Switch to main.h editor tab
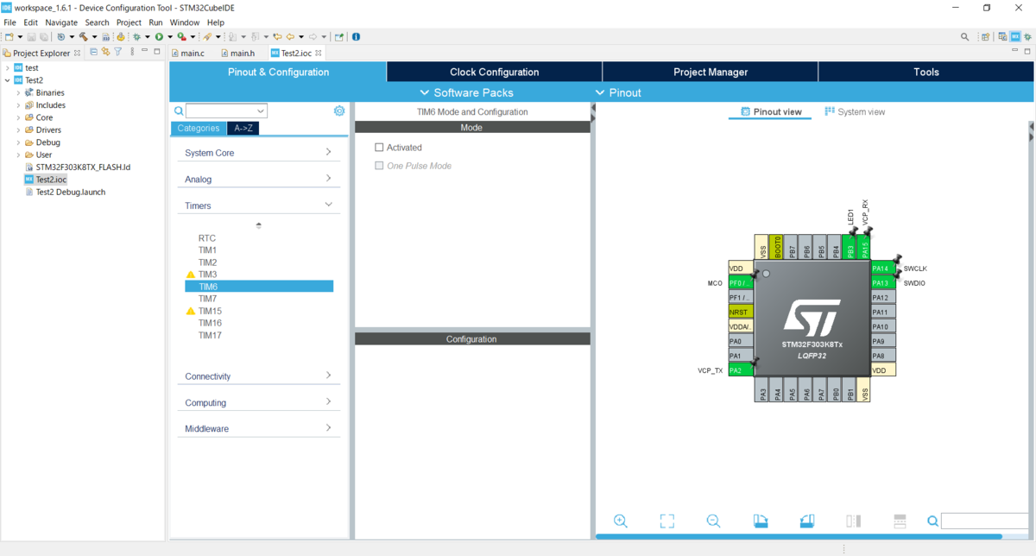 (x=238, y=54)
